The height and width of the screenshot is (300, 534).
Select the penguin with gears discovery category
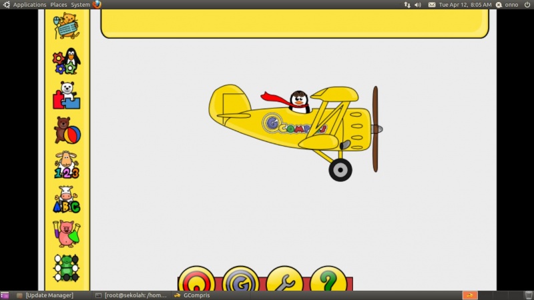(x=66, y=61)
